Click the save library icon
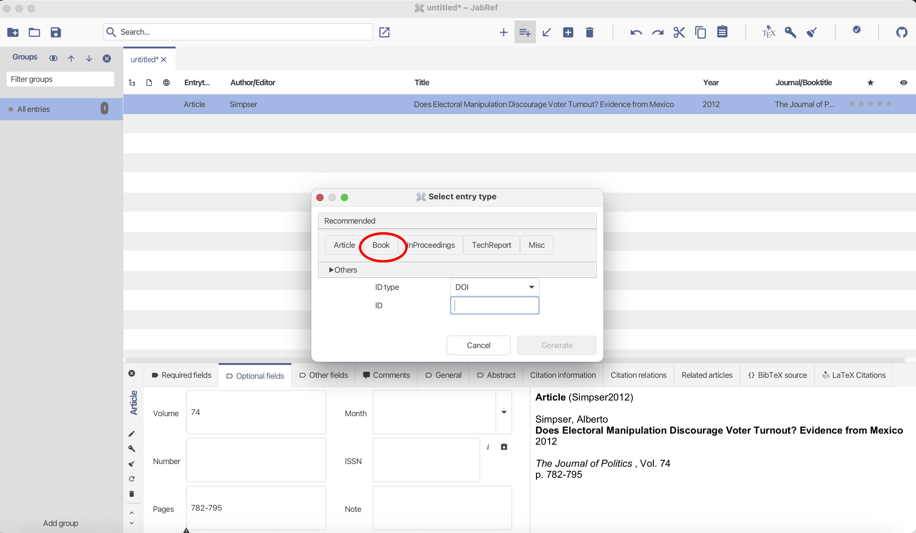Viewport: 916px width, 533px height. tap(56, 32)
